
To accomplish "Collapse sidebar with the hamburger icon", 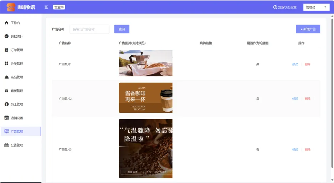I will point(46,7).
